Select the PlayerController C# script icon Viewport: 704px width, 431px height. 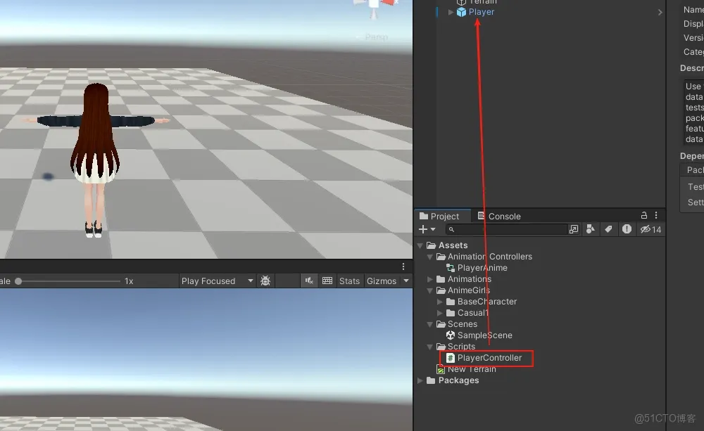[x=451, y=358]
